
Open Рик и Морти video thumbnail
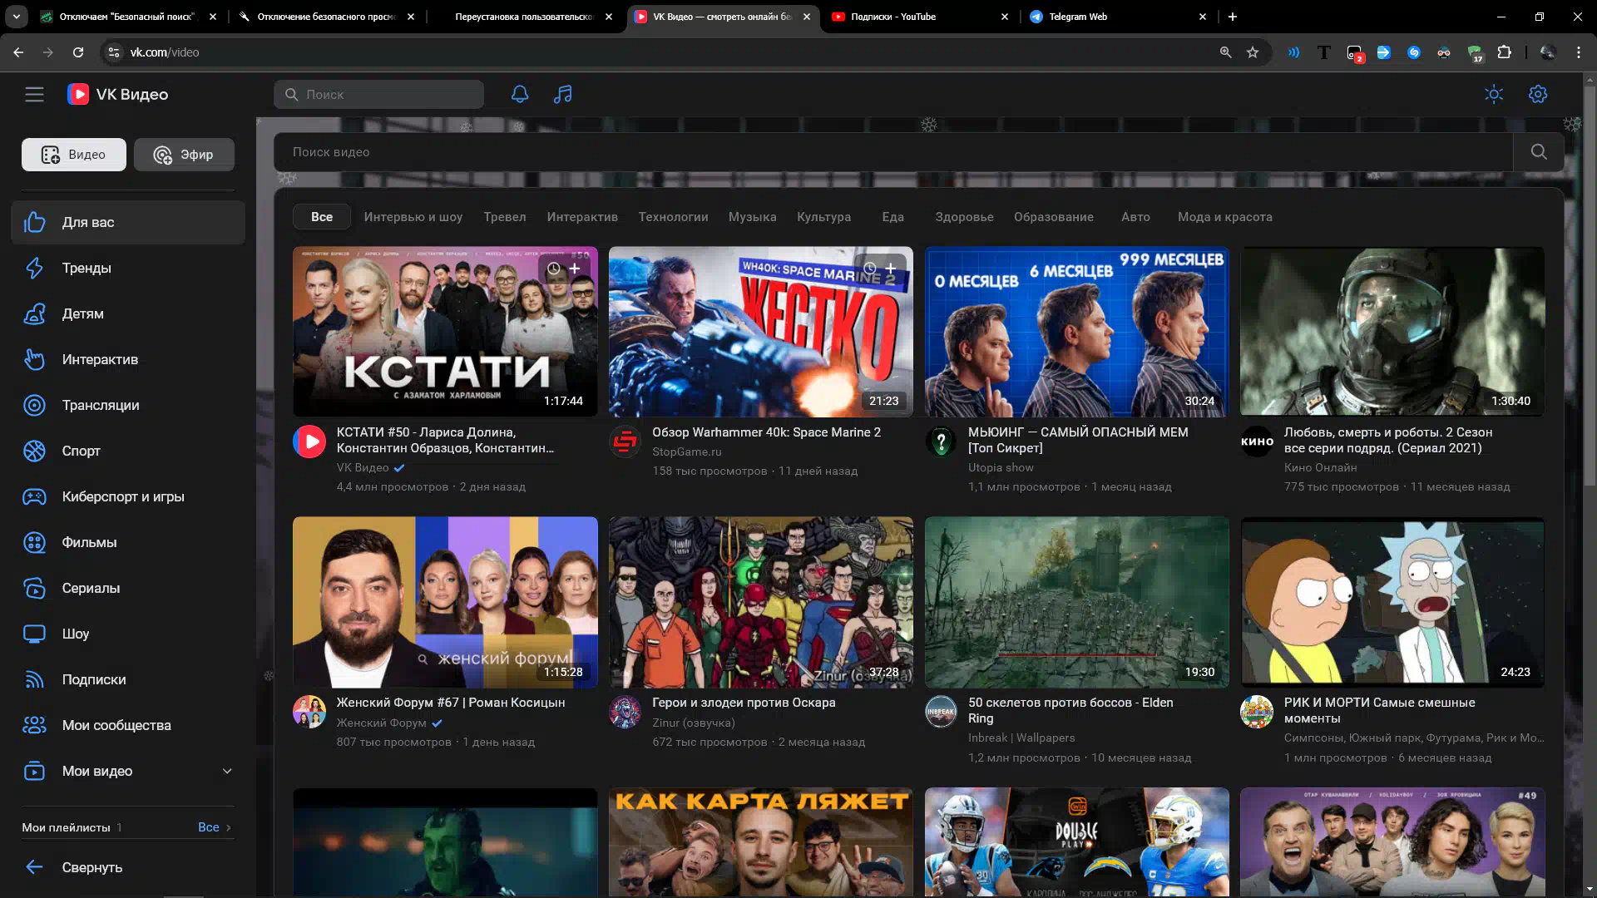(1392, 603)
